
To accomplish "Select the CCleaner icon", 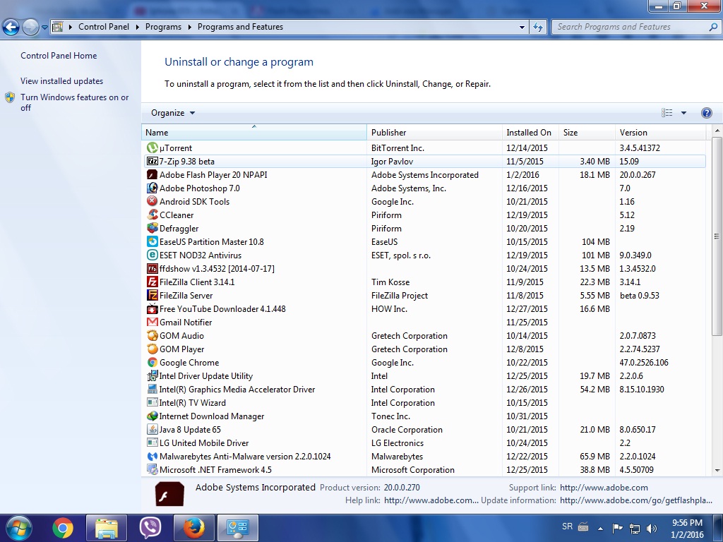I will (153, 215).
